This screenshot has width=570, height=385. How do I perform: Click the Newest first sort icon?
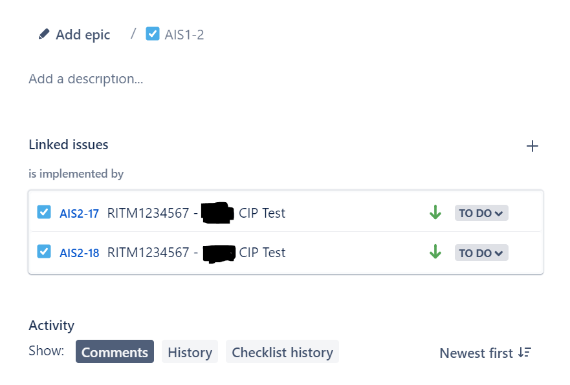(x=525, y=353)
